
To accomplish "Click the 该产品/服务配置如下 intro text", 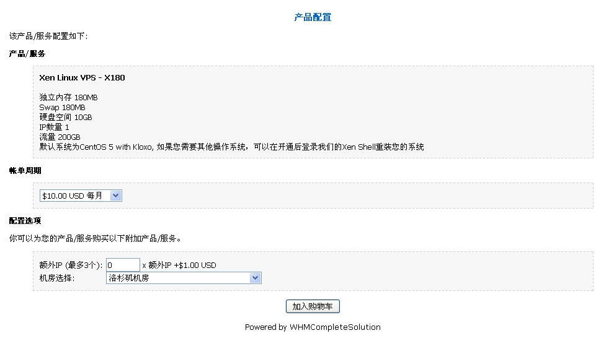I will click(x=48, y=36).
